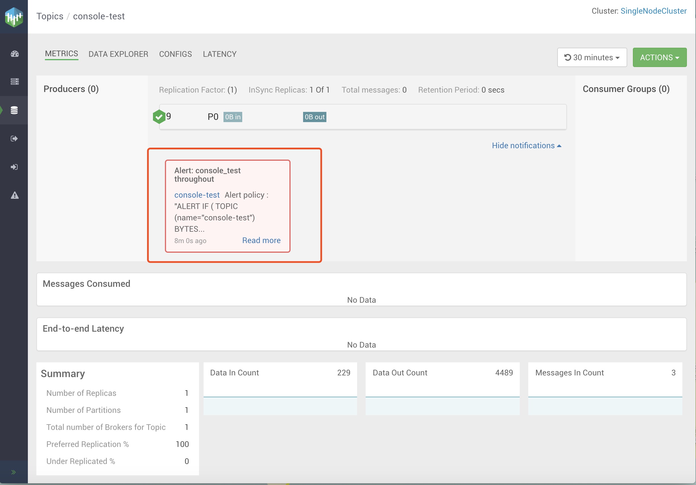Open the dashboard overview sidebar icon
The height and width of the screenshot is (485, 696).
[x=14, y=54]
